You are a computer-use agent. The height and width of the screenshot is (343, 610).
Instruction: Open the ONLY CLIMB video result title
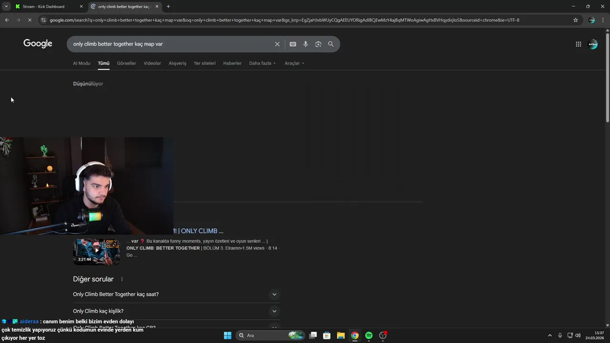pyautogui.click(x=198, y=231)
